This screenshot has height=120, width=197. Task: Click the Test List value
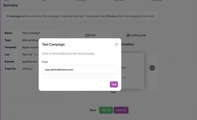[x=27, y=55]
